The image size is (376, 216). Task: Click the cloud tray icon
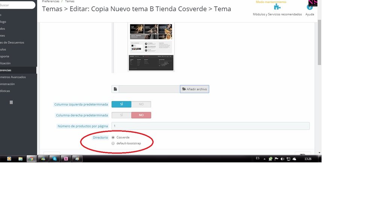pyautogui.click(x=294, y=159)
